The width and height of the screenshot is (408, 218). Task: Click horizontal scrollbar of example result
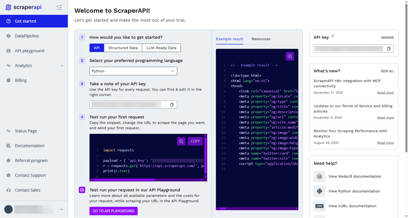click(223, 208)
